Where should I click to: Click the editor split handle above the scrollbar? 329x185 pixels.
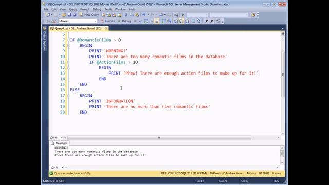click(283, 33)
